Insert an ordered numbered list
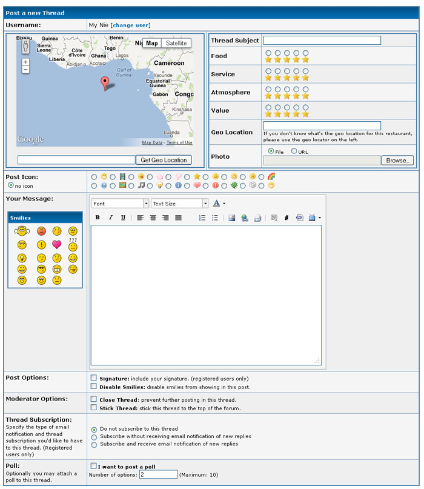Screen dimensions: 424x489 coord(202,218)
